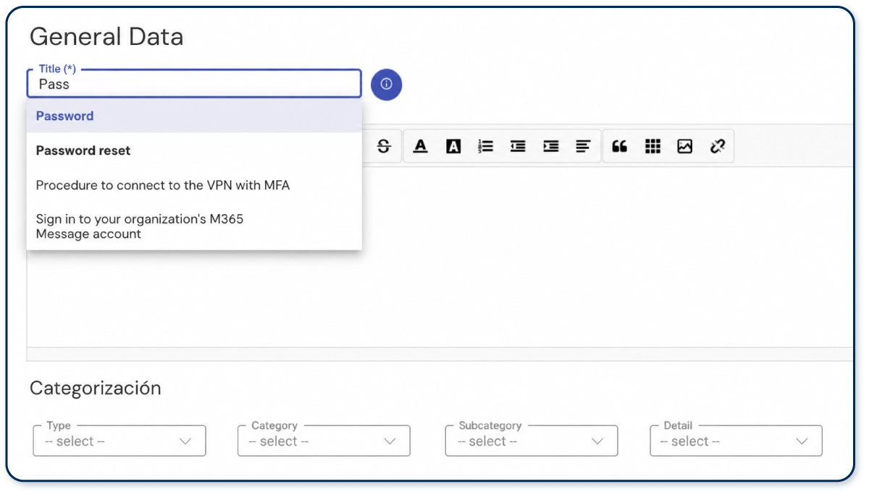
Task: Choose 'Procedure to connect to the VPN with MFA'
Action: coord(194,185)
